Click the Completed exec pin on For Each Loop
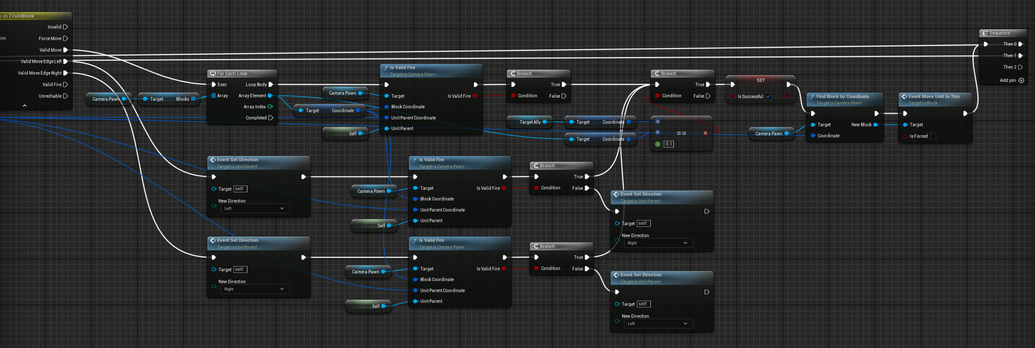The width and height of the screenshot is (1035, 348). (271, 118)
